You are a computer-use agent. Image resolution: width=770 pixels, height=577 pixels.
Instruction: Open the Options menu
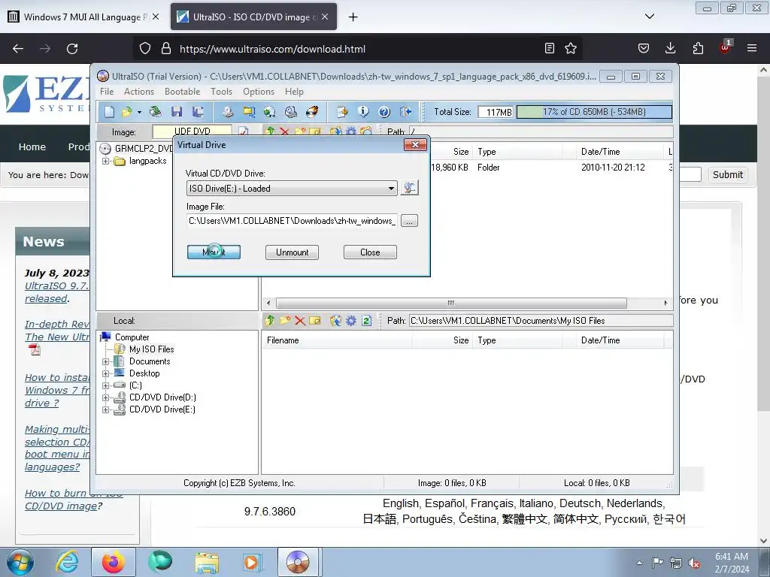point(259,92)
